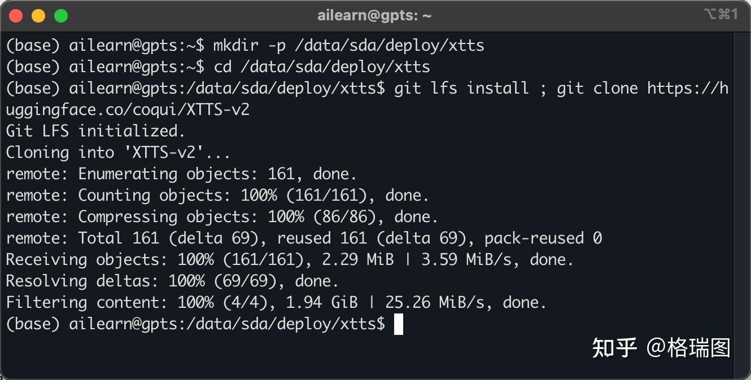Place cursor on the blinking terminal cursor block

[x=399, y=324]
